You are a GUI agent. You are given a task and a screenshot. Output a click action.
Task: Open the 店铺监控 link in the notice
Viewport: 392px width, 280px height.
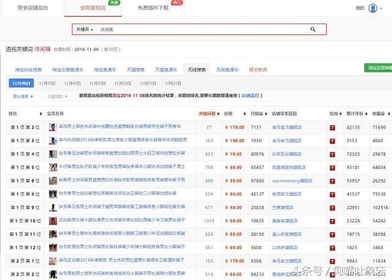251,96
